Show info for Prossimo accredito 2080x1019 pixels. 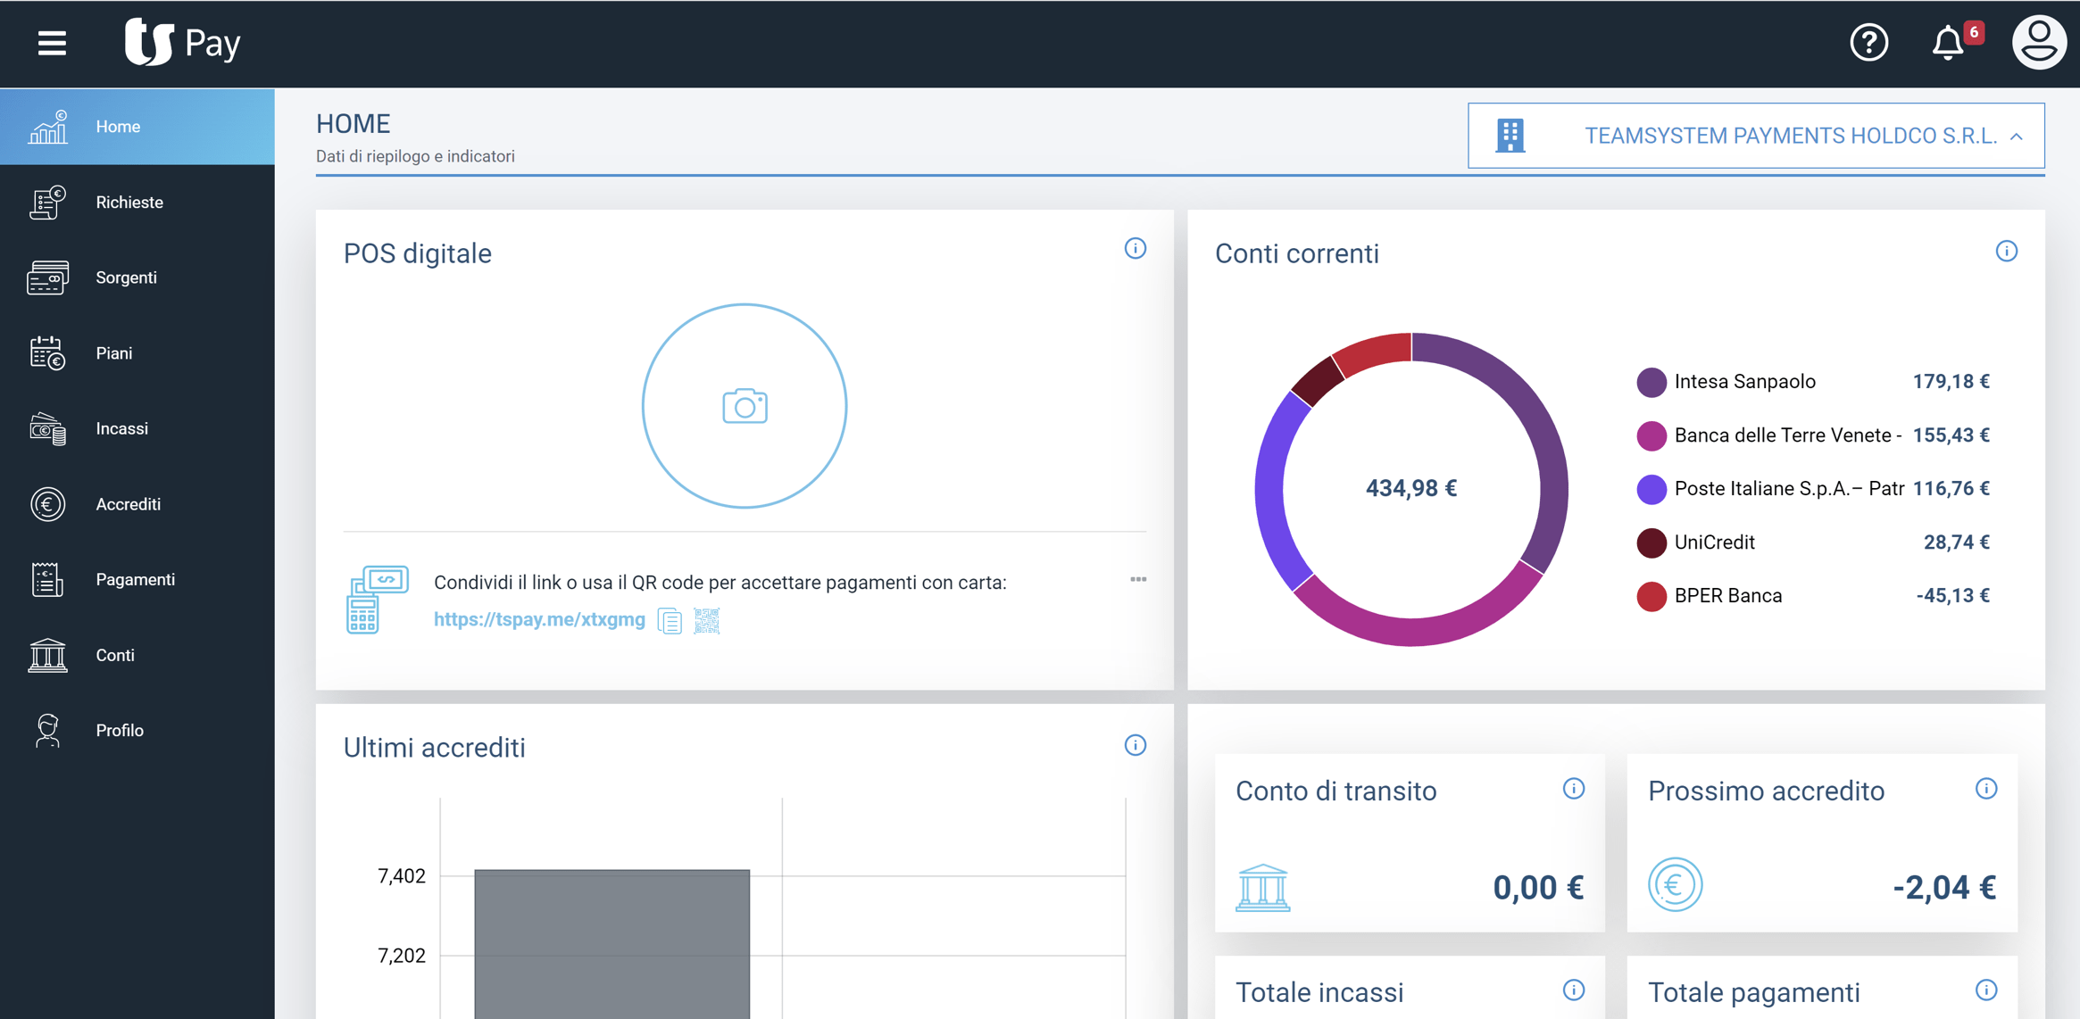pos(1985,789)
